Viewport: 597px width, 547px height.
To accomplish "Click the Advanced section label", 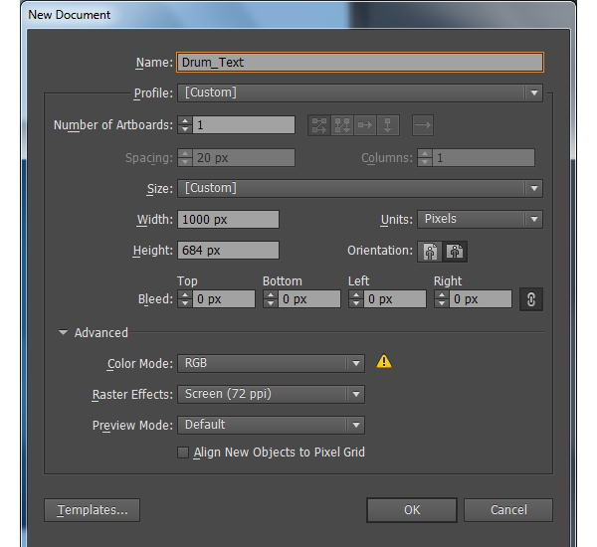I will click(101, 333).
